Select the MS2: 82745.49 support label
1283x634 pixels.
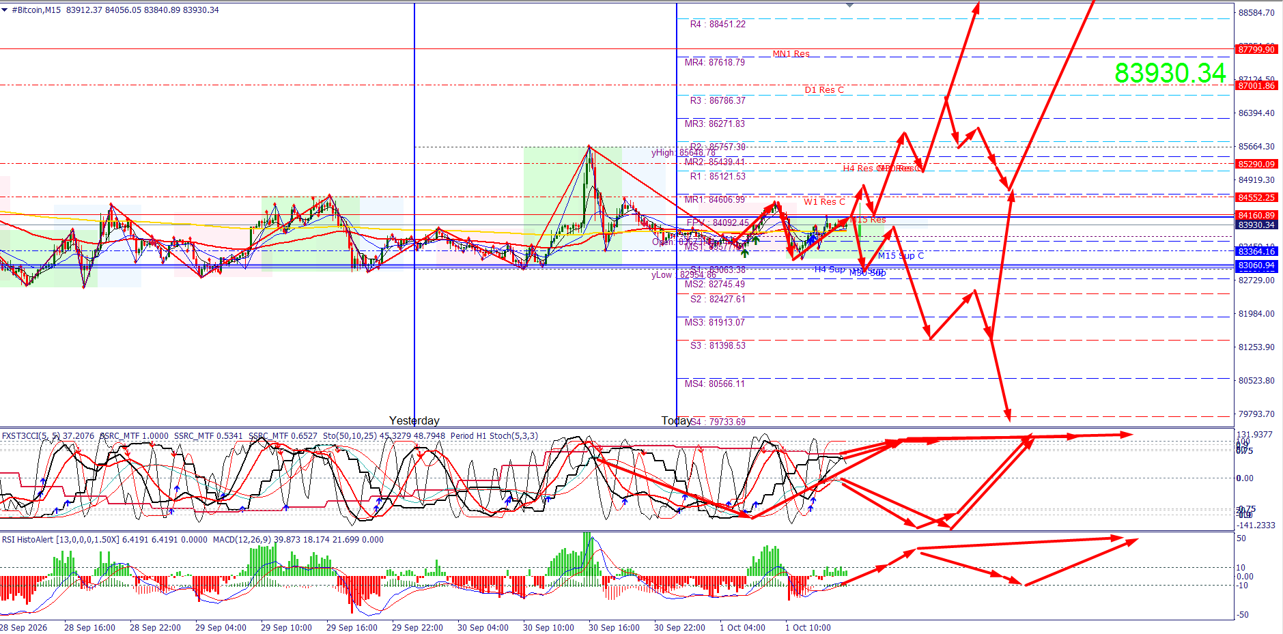pos(715,284)
